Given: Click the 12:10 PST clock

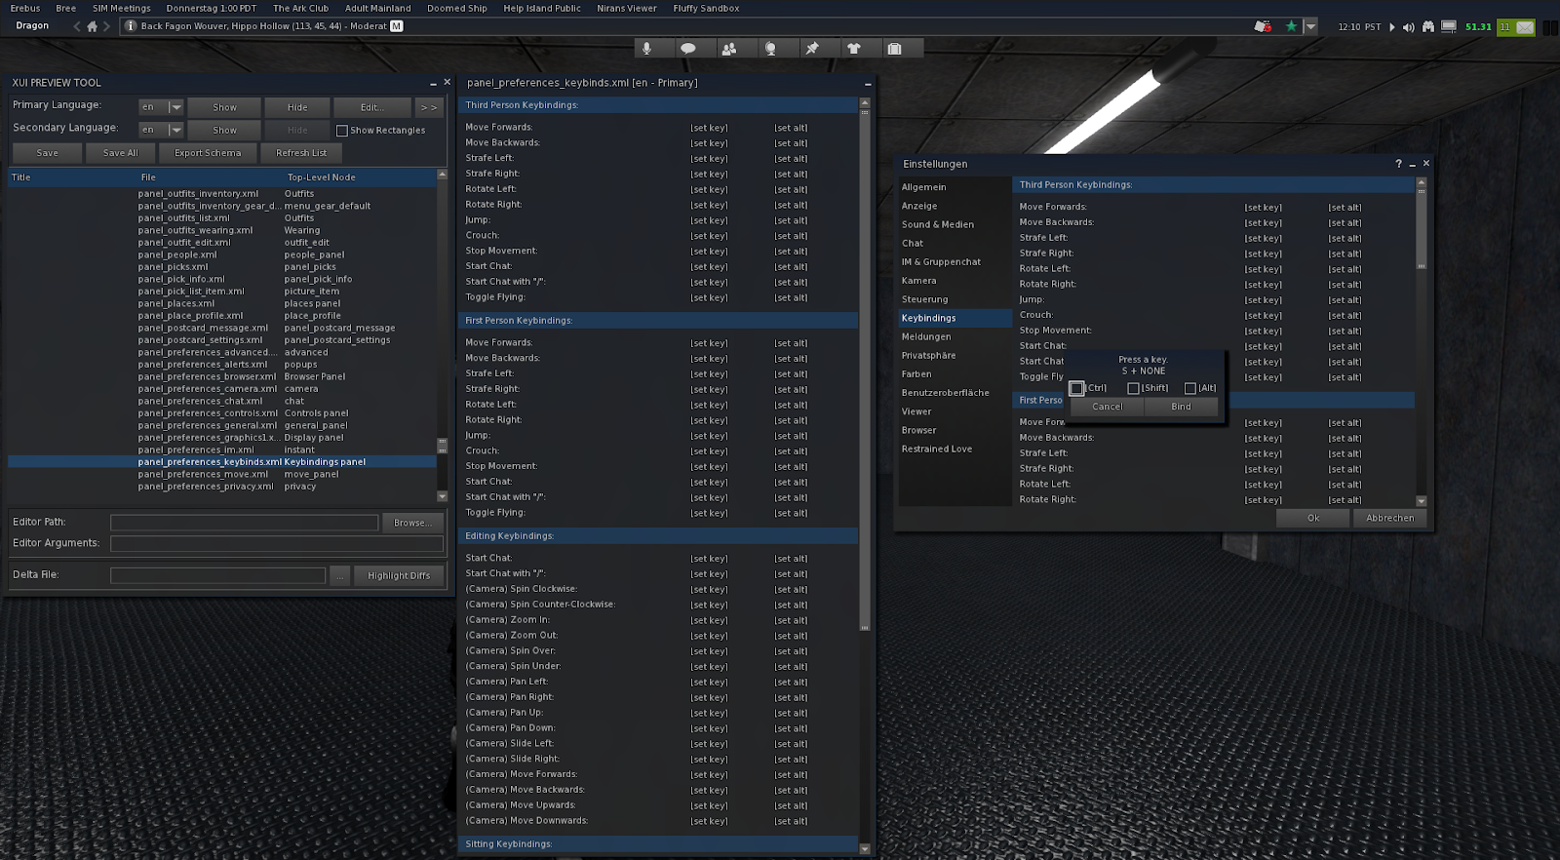Looking at the screenshot, I should tap(1359, 27).
